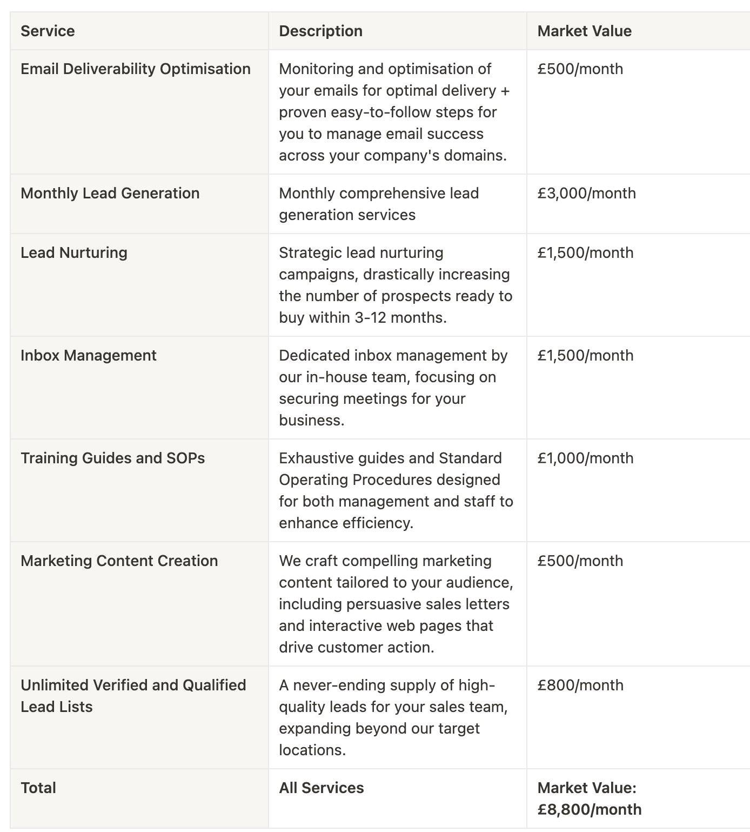Image resolution: width=750 pixels, height=832 pixels.
Task: Select the Inbox Management service cell
Action: [x=139, y=388]
